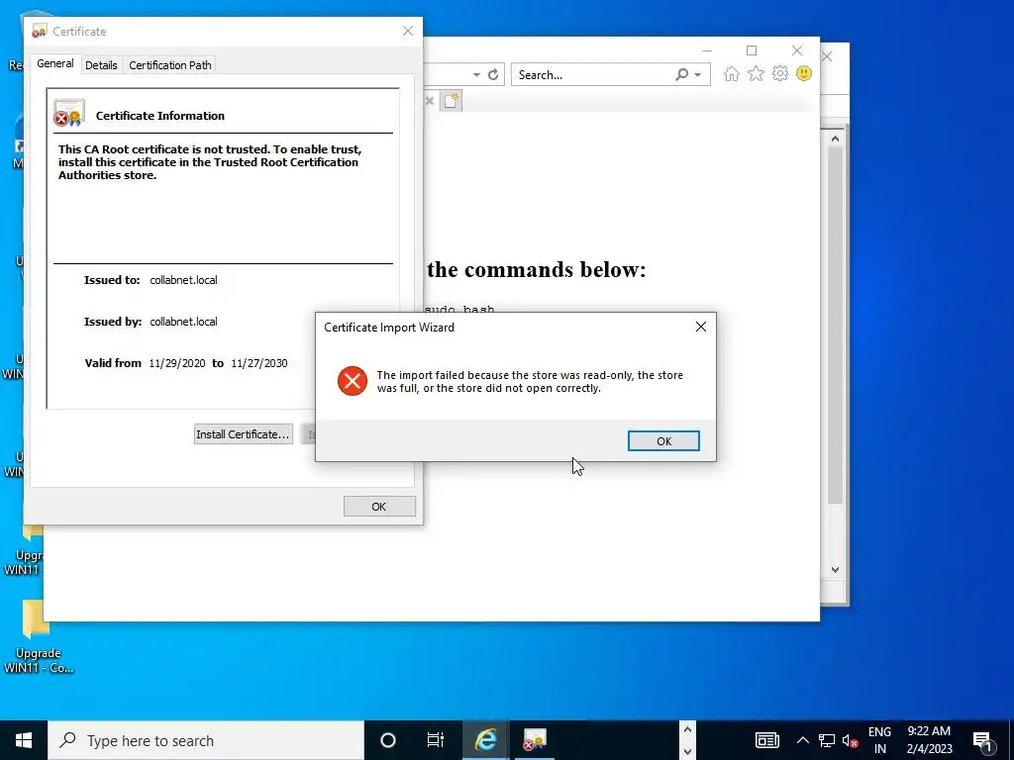Close the Certificate Import Wizard error dialog
The width and height of the screenshot is (1014, 760).
[x=700, y=327]
